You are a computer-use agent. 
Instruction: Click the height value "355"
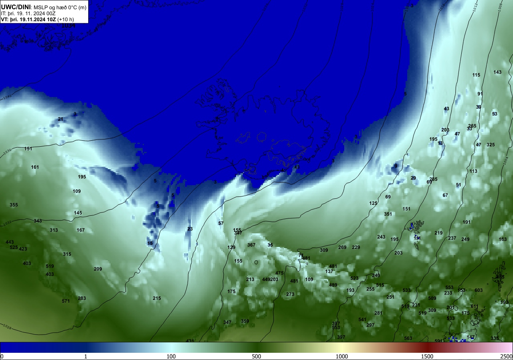click(x=14, y=205)
